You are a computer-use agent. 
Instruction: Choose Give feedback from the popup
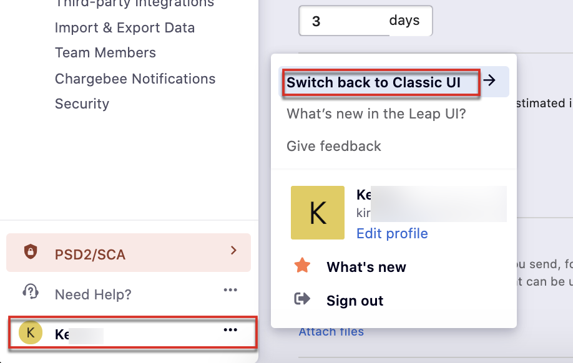(333, 146)
